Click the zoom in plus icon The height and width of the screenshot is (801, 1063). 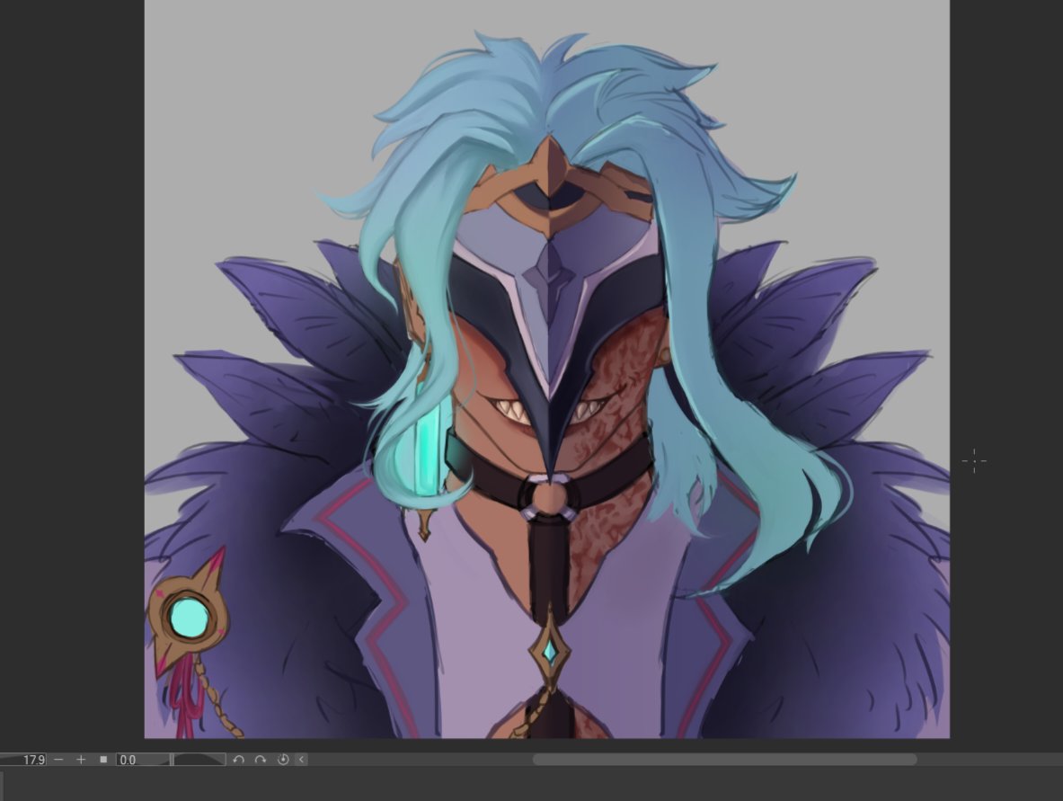point(81,760)
